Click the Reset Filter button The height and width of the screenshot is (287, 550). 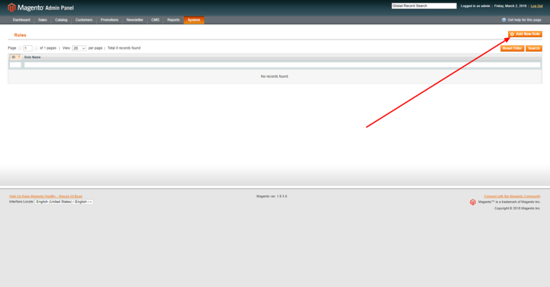(x=512, y=48)
